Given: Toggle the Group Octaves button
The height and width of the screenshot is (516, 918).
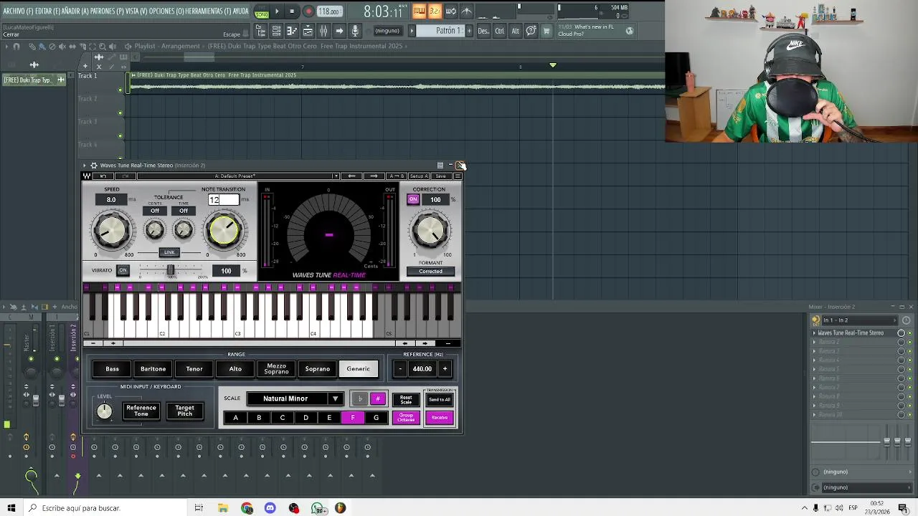Looking at the screenshot, I should tap(406, 418).
